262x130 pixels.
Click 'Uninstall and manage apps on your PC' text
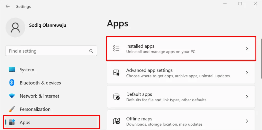point(161,52)
